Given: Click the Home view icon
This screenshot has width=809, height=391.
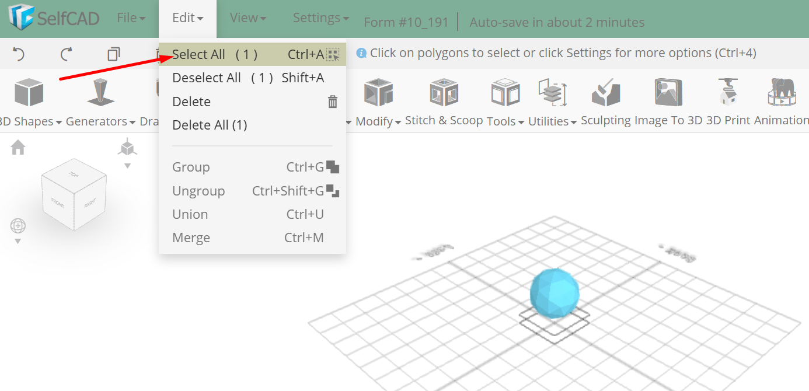Looking at the screenshot, I should (18, 148).
